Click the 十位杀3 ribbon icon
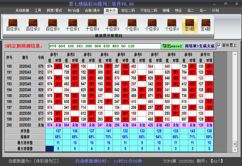 point(112,25)
